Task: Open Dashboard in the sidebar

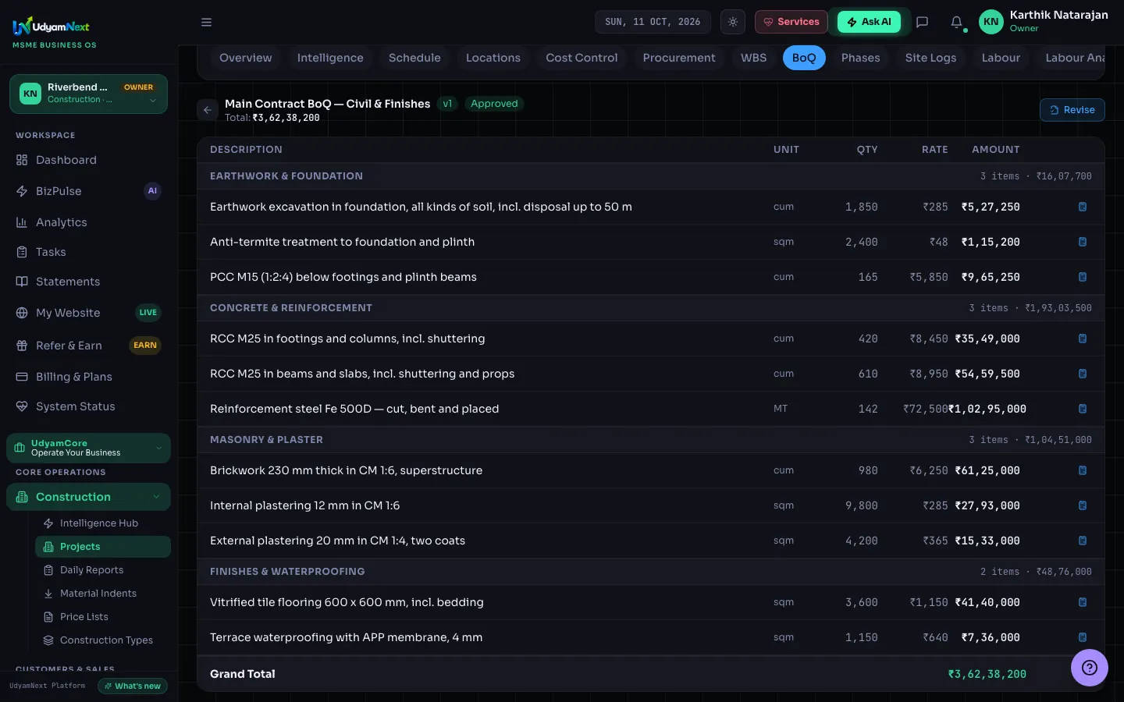Action: pos(88,160)
